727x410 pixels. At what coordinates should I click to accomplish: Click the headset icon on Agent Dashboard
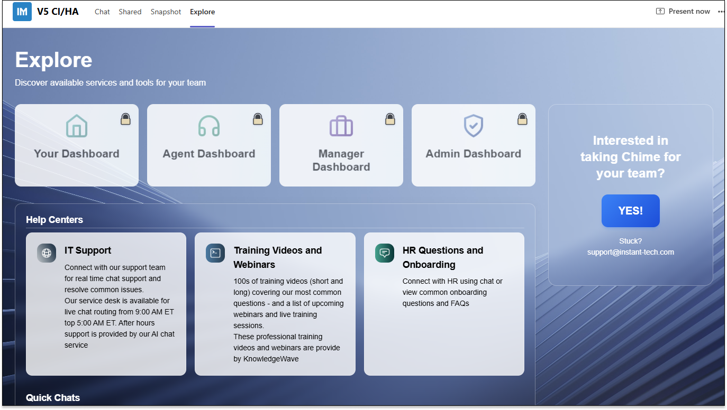(209, 126)
